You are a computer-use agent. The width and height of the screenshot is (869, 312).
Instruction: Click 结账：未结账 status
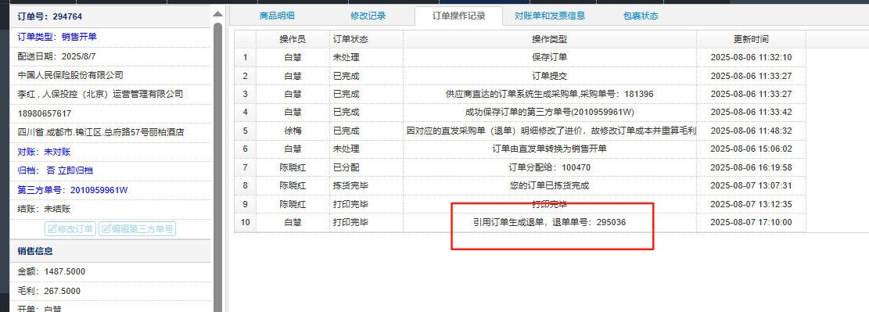click(x=45, y=210)
